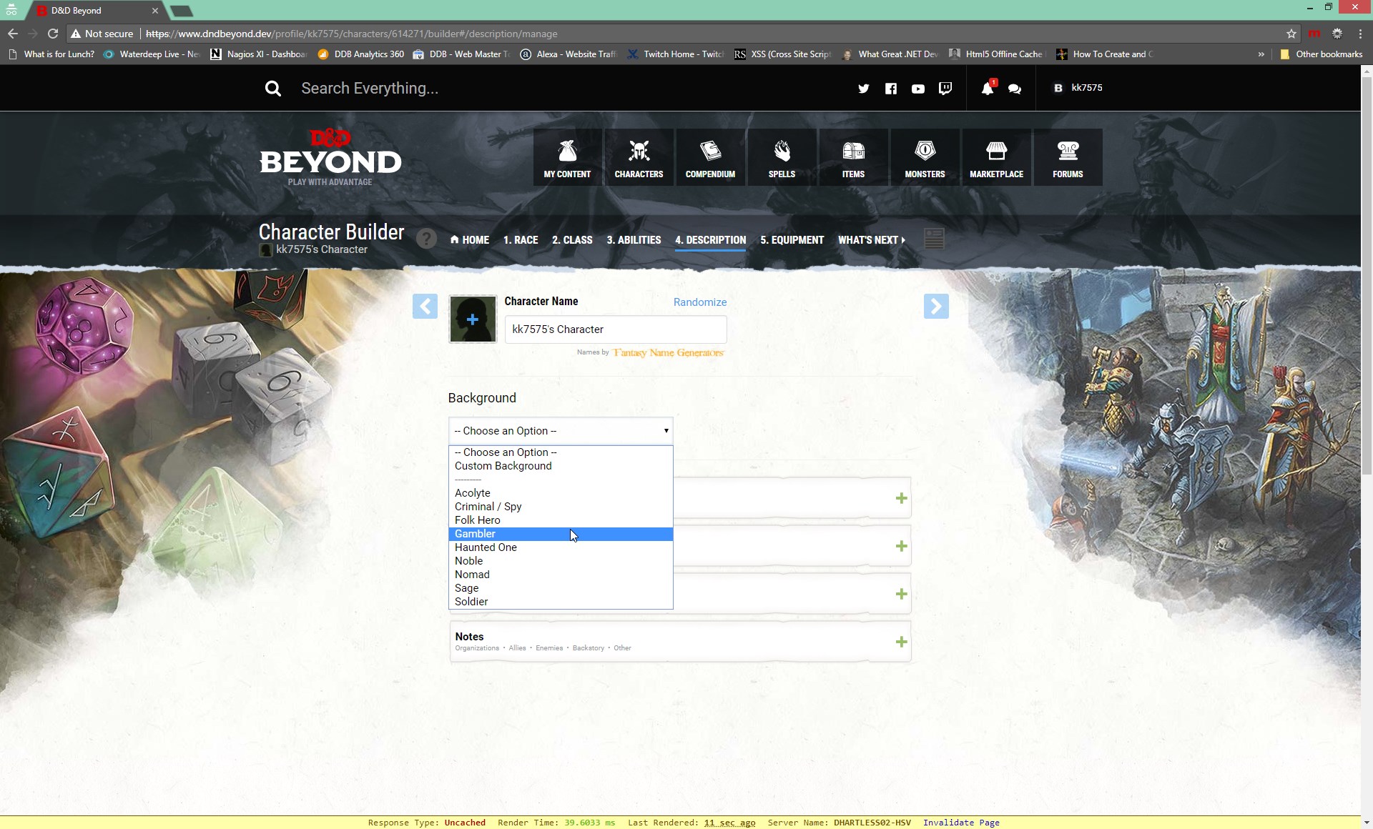Open the YouTube icon link
Viewport: 1373px width, 829px height.
coord(918,89)
